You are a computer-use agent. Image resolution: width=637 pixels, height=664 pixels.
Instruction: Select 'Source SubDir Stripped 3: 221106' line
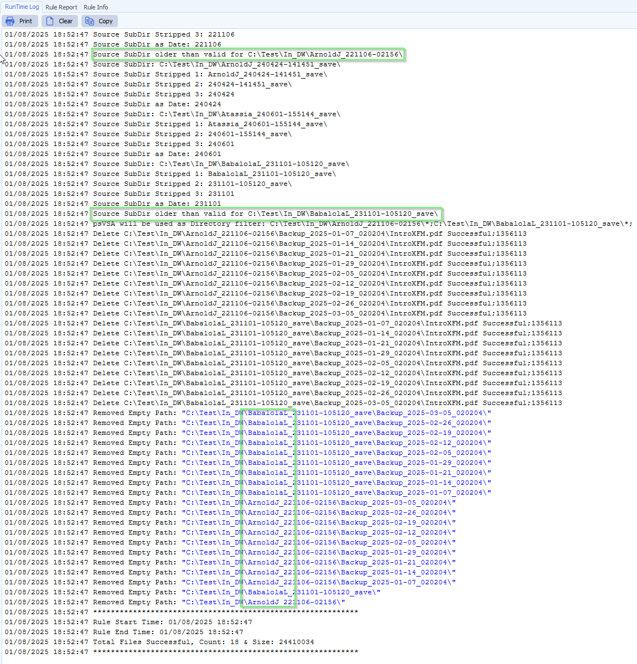coord(120,34)
